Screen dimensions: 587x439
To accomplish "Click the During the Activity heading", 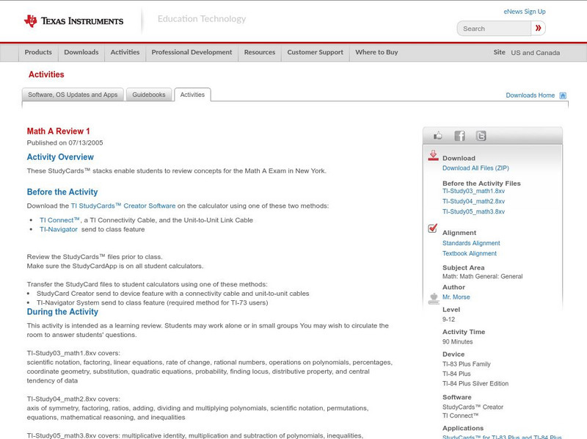I will [62, 312].
